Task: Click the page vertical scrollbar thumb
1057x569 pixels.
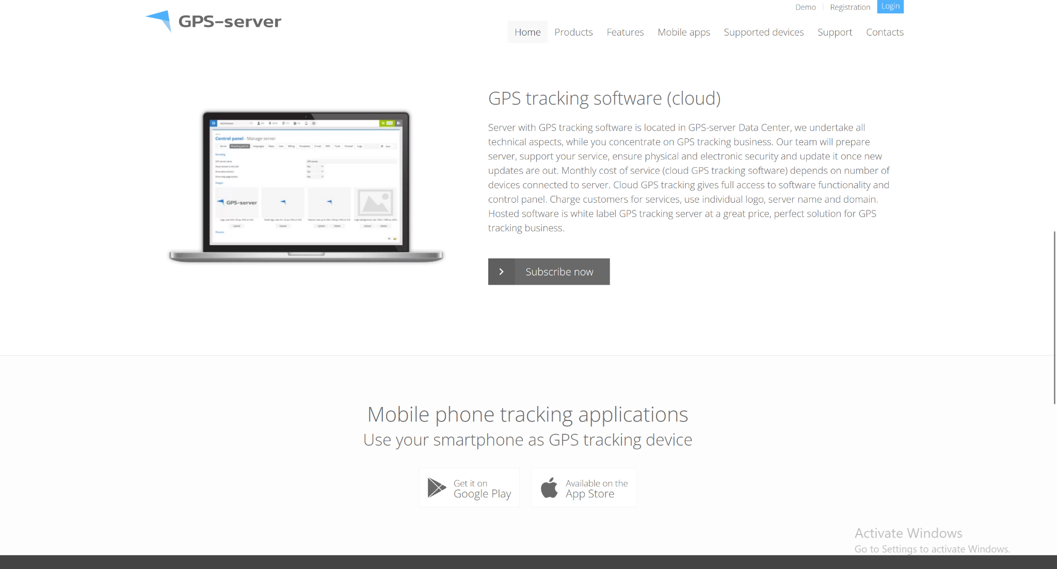Action: click(1054, 317)
